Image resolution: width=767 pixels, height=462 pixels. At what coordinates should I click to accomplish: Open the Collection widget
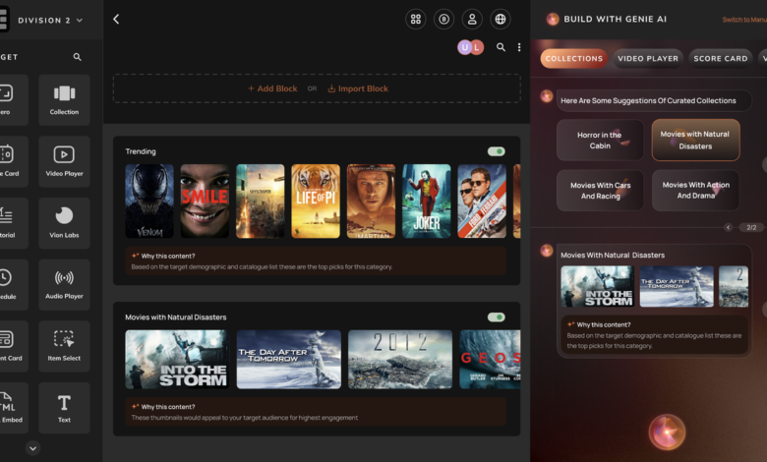click(x=64, y=100)
